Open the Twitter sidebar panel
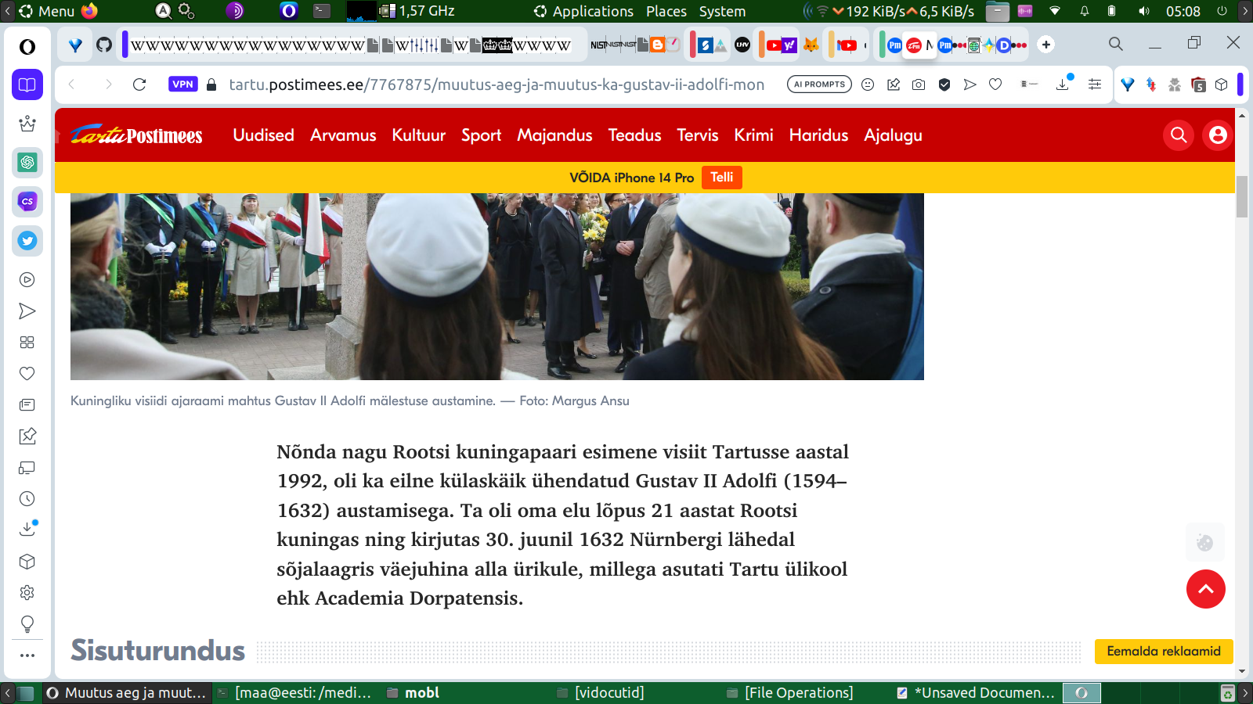This screenshot has width=1253, height=704. 27,241
